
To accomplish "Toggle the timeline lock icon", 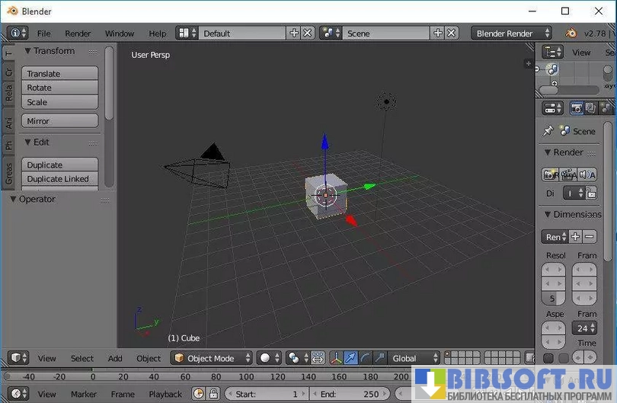I will click(x=214, y=394).
